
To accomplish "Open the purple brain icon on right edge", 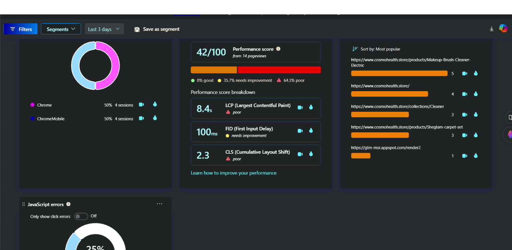I will tap(509, 134).
